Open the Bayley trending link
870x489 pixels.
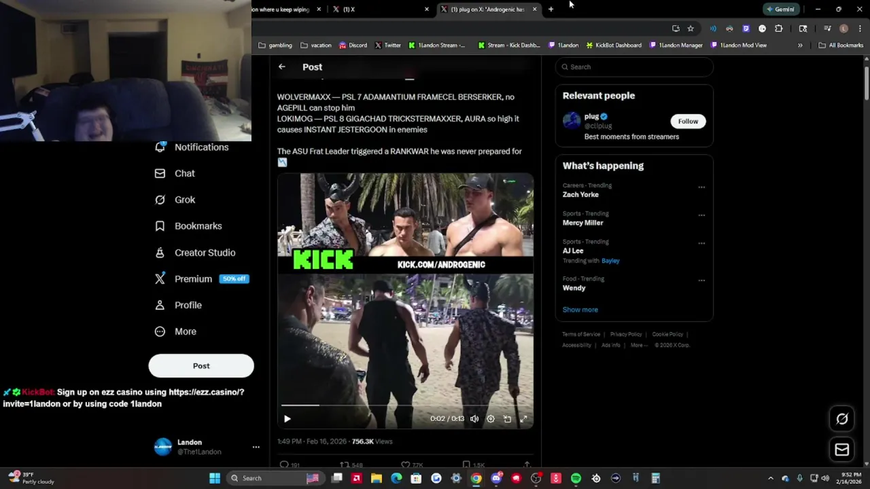pyautogui.click(x=610, y=261)
